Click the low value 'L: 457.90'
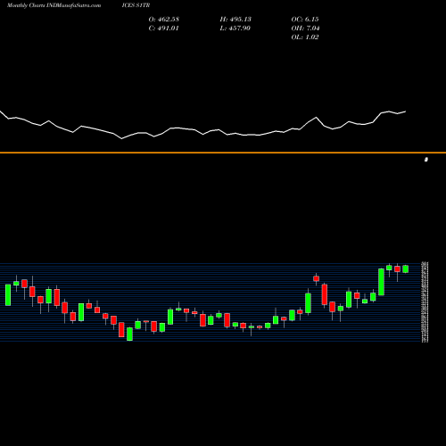Viewport: 446px width, 446px height. coord(235,28)
